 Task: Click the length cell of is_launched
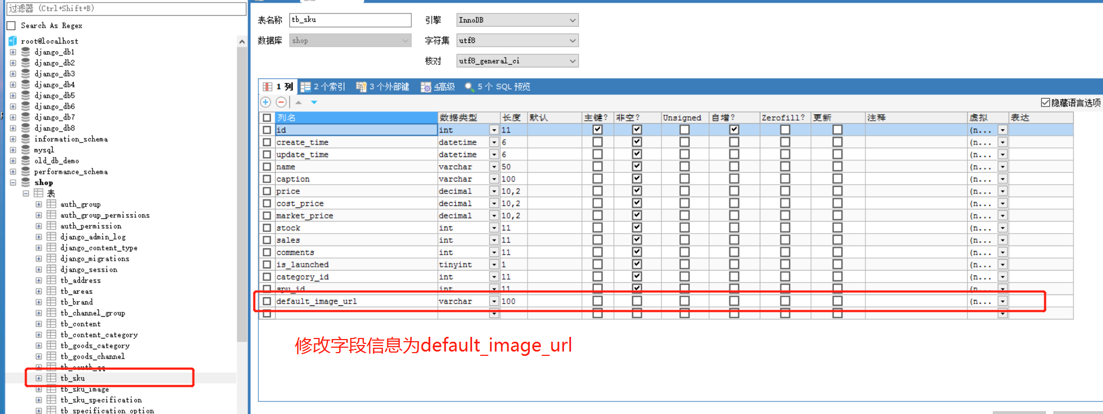[x=513, y=265]
